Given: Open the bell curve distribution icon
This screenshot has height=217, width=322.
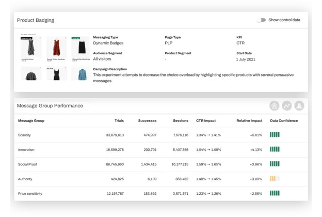Looking at the screenshot, I should pyautogui.click(x=299, y=106).
